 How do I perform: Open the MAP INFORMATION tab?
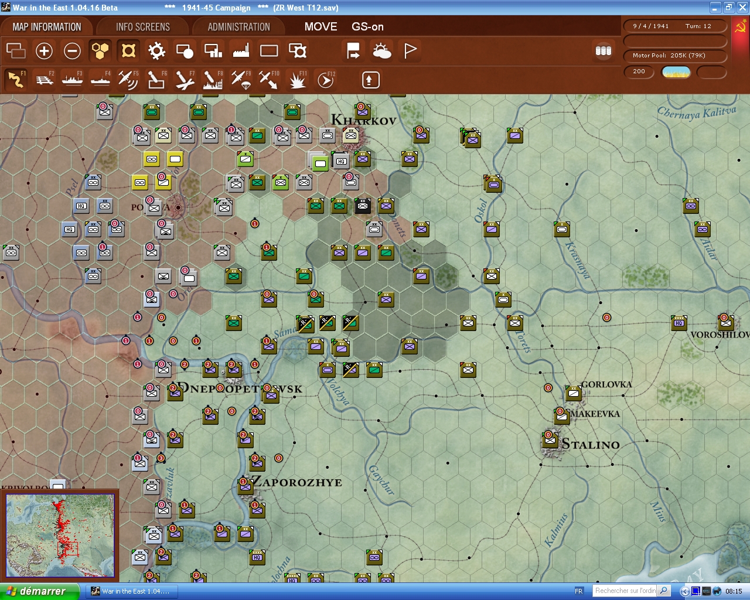tap(47, 27)
